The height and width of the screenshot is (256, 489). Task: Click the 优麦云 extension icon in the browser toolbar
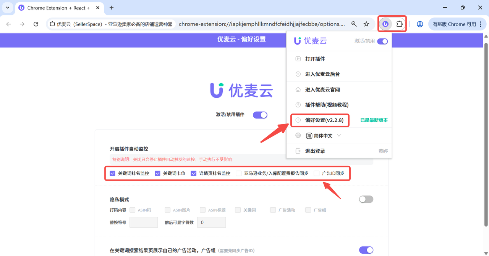[385, 24]
